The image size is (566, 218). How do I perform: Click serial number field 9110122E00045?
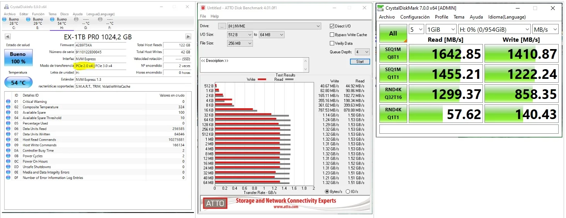pos(100,52)
